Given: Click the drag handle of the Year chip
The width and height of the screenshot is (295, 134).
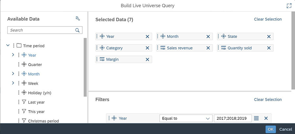Looking at the screenshot, I should pyautogui.click(x=97, y=36).
